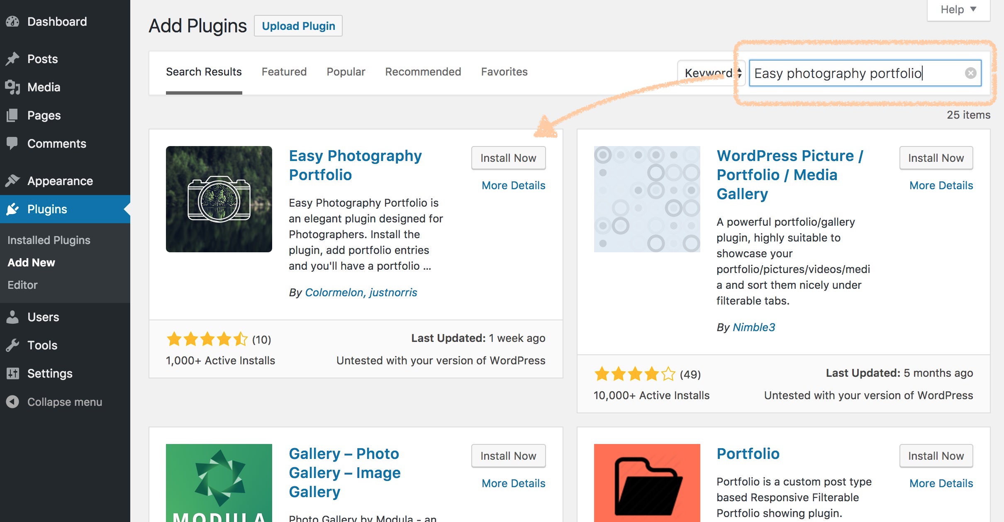Click "10,000+ Active Installs" text
The width and height of the screenshot is (1004, 522).
[x=651, y=395]
